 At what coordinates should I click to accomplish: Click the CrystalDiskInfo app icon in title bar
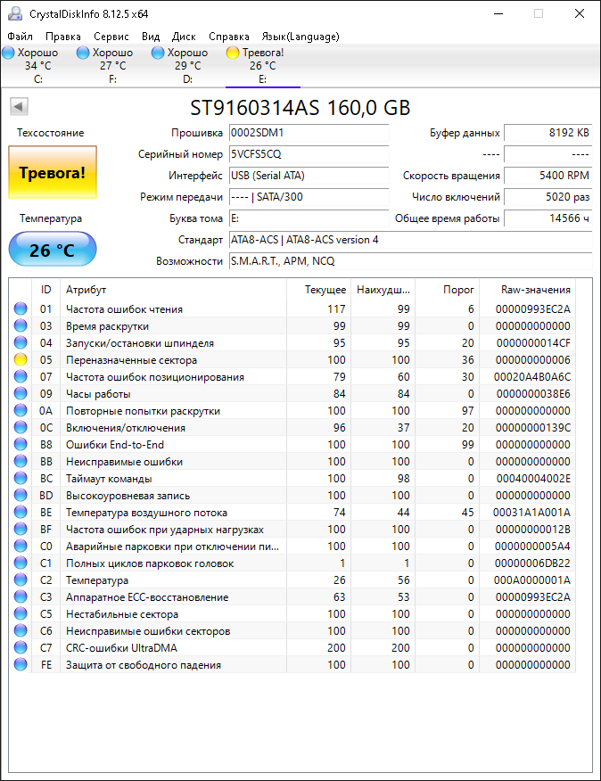pos(14,13)
